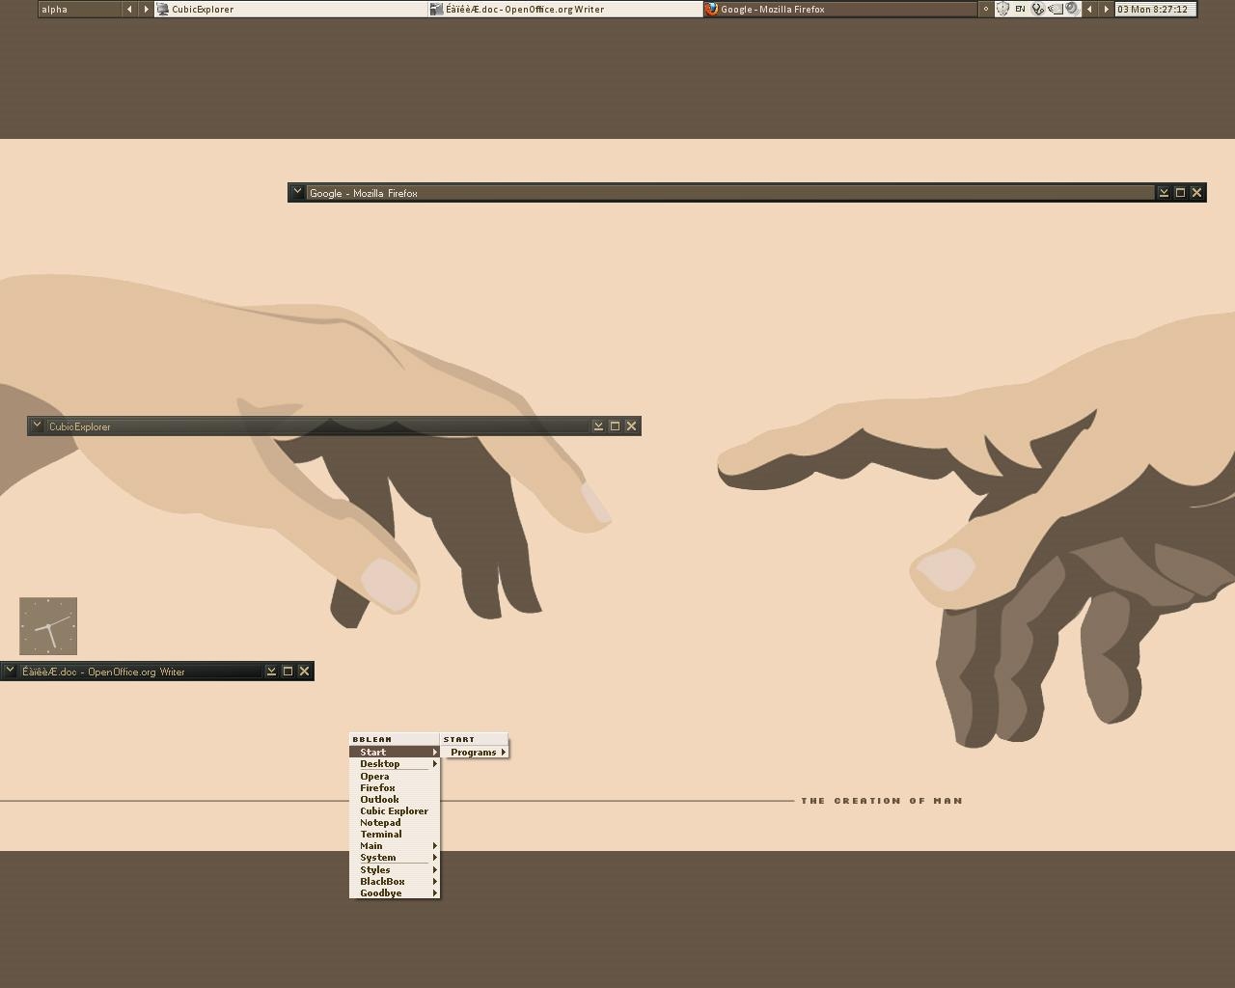Screen dimensions: 1235x988
Task: Close the OpenOffice.org Writer window
Action: coord(304,671)
